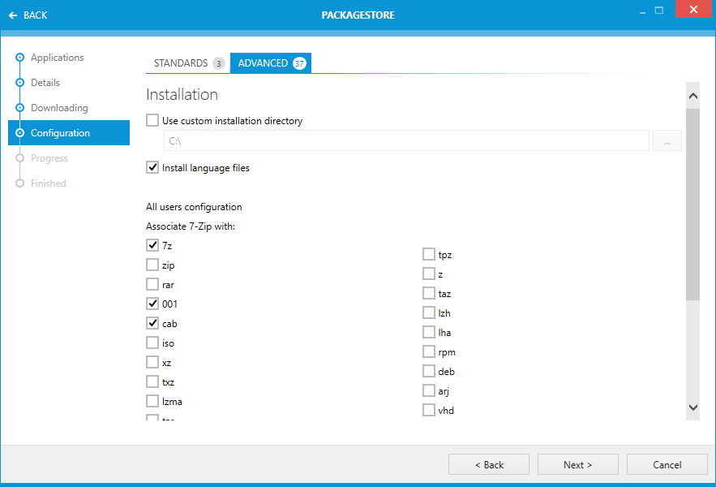Click the Cancel button
Screen dimensions: 716x487
(x=667, y=464)
